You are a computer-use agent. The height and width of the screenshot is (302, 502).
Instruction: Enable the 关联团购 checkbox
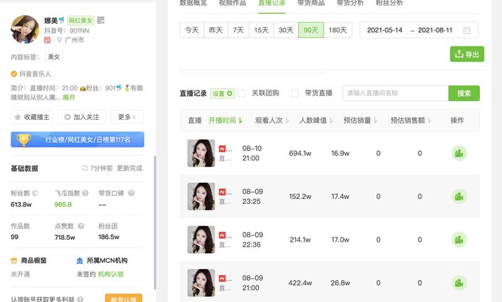(x=242, y=94)
